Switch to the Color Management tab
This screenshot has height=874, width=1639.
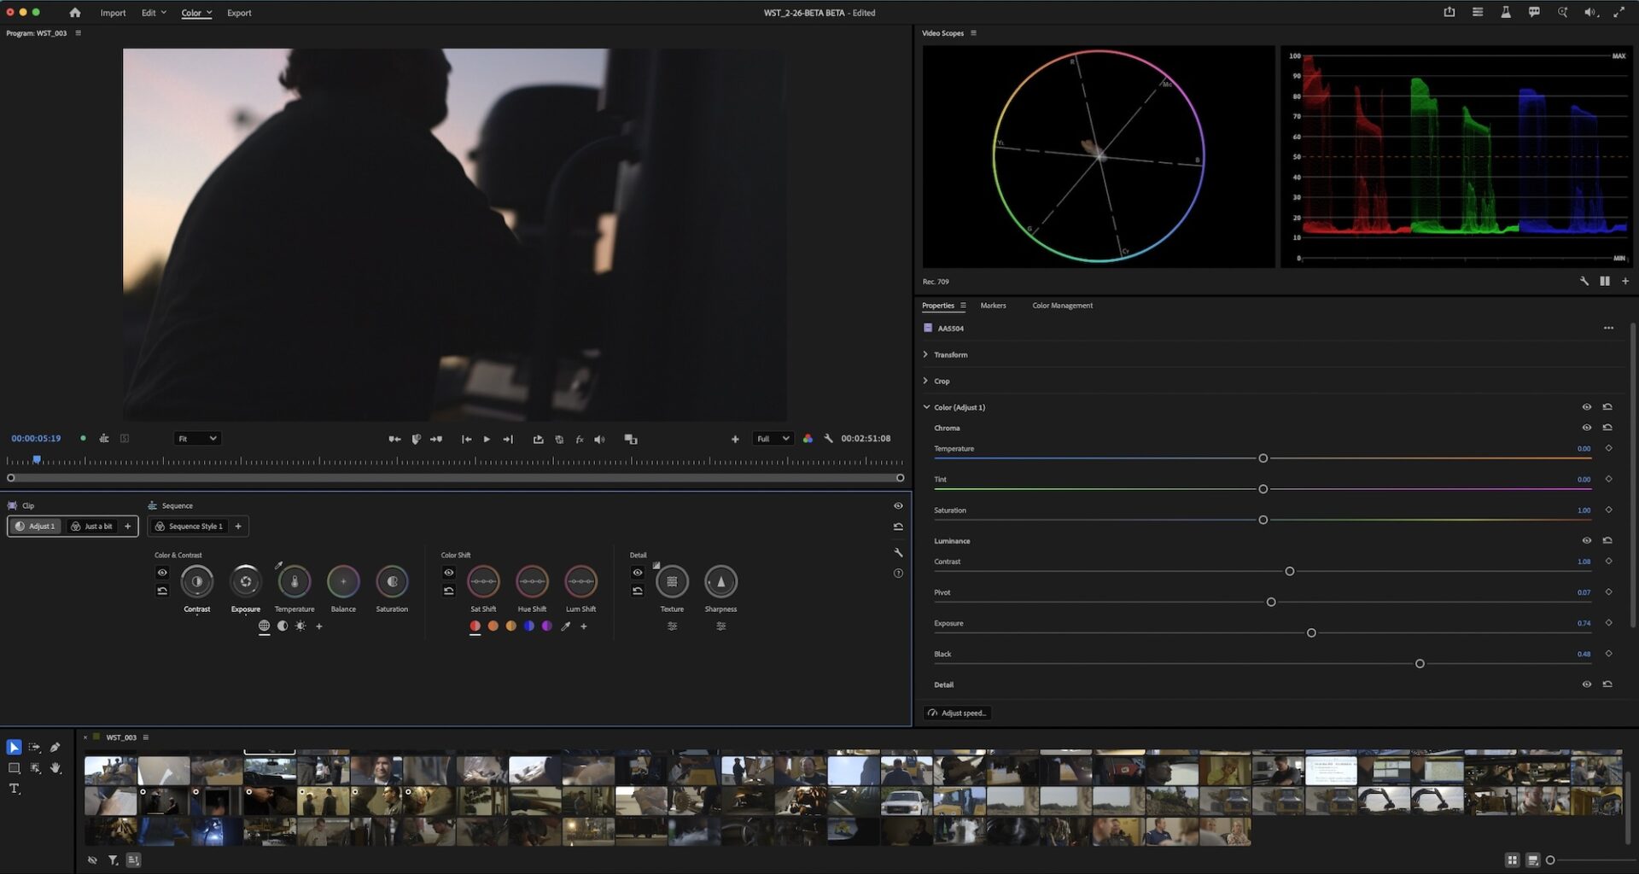tap(1062, 305)
